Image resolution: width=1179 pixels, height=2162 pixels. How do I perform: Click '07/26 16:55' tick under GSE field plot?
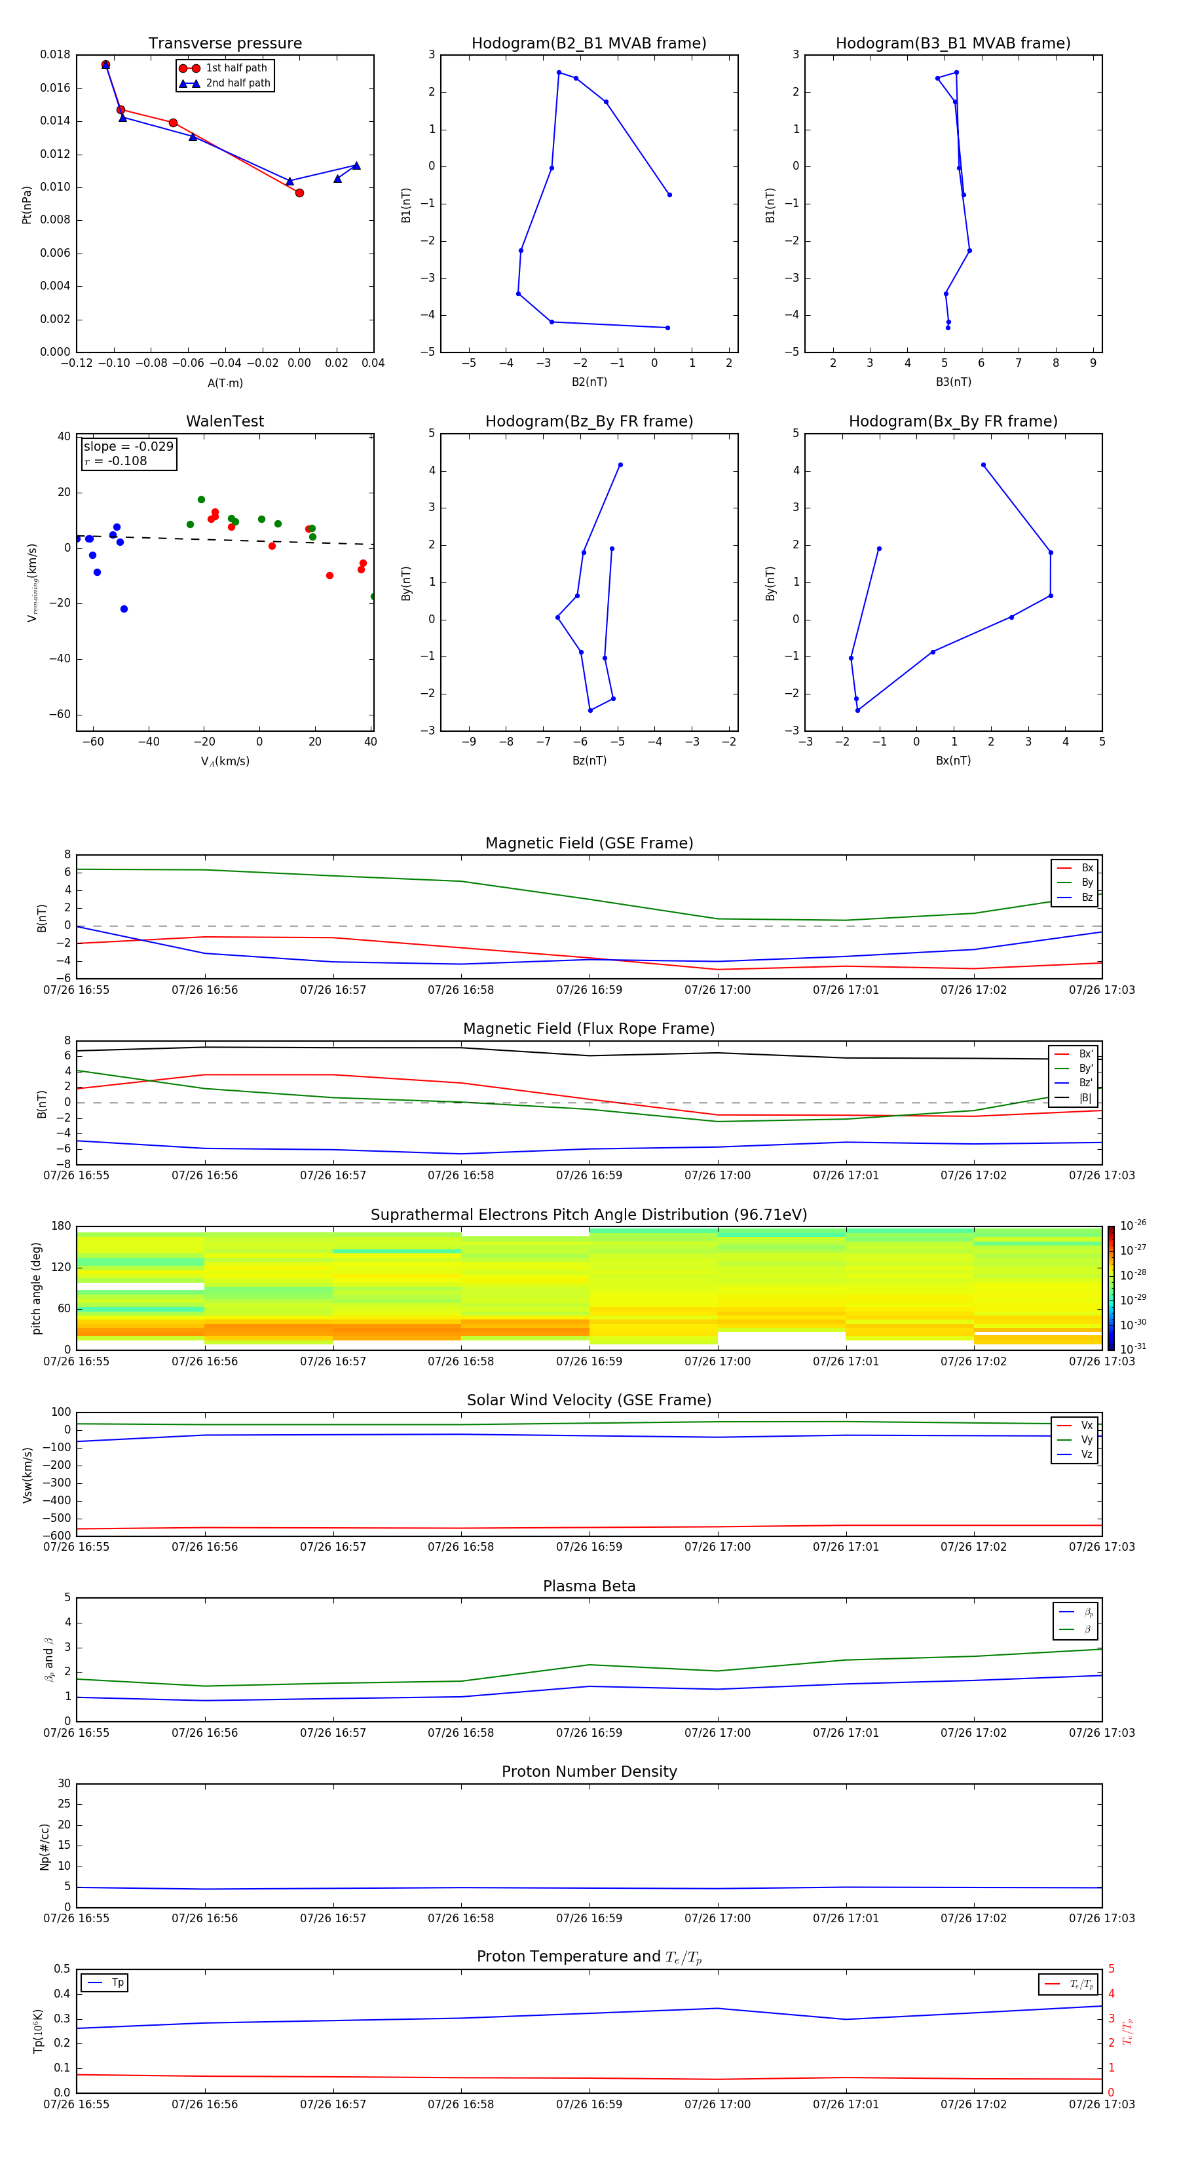77,991
